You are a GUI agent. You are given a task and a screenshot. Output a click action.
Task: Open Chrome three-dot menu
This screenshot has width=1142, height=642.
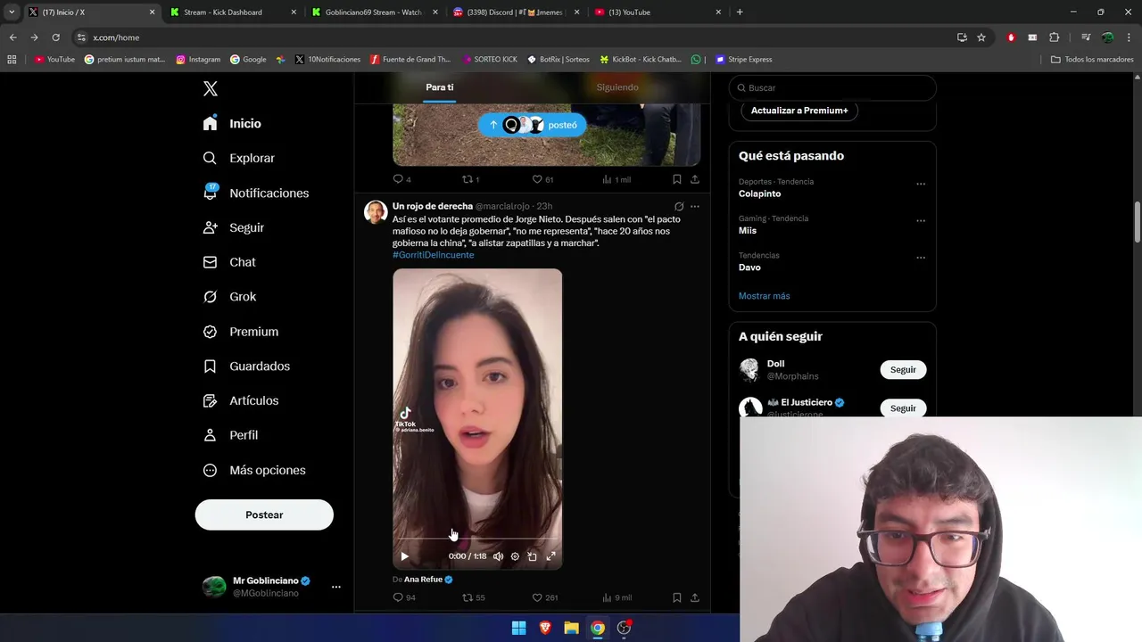pos(1129,37)
